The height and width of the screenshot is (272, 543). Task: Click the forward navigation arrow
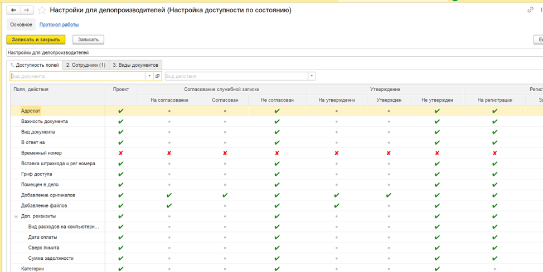tap(26, 10)
